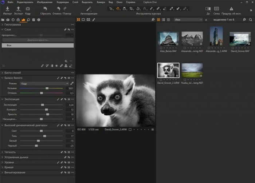Open the sort by Name (Имя) dropdown
This screenshot has height=183, width=255.
pyautogui.click(x=188, y=20)
